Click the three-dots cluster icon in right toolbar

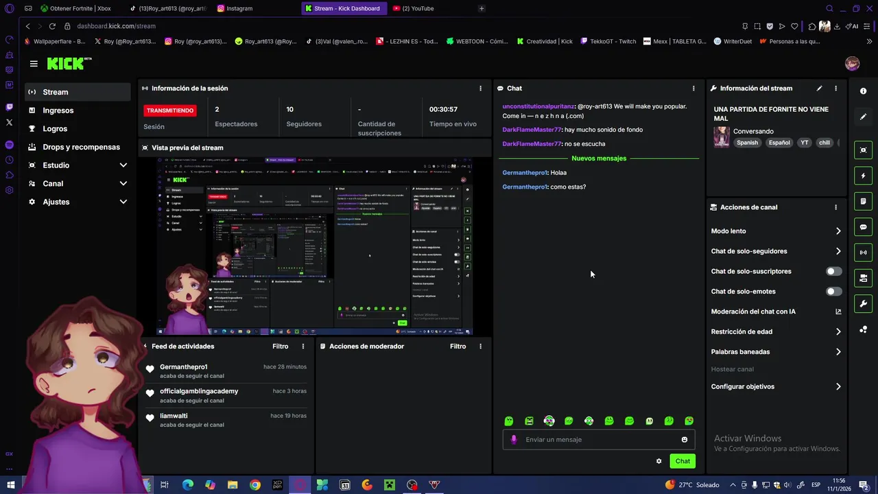tap(863, 329)
